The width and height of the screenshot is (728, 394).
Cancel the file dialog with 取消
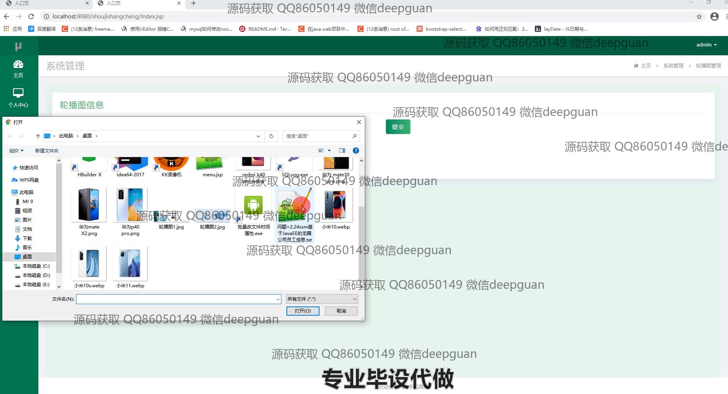point(341,311)
